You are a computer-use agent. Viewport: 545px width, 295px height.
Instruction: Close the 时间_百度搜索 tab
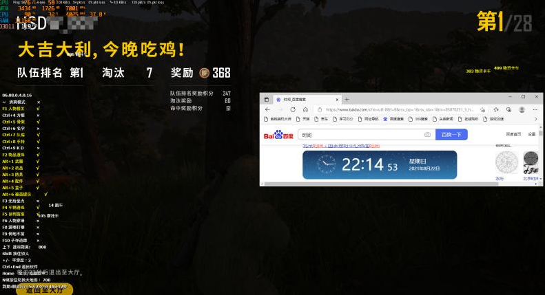click(x=337, y=100)
